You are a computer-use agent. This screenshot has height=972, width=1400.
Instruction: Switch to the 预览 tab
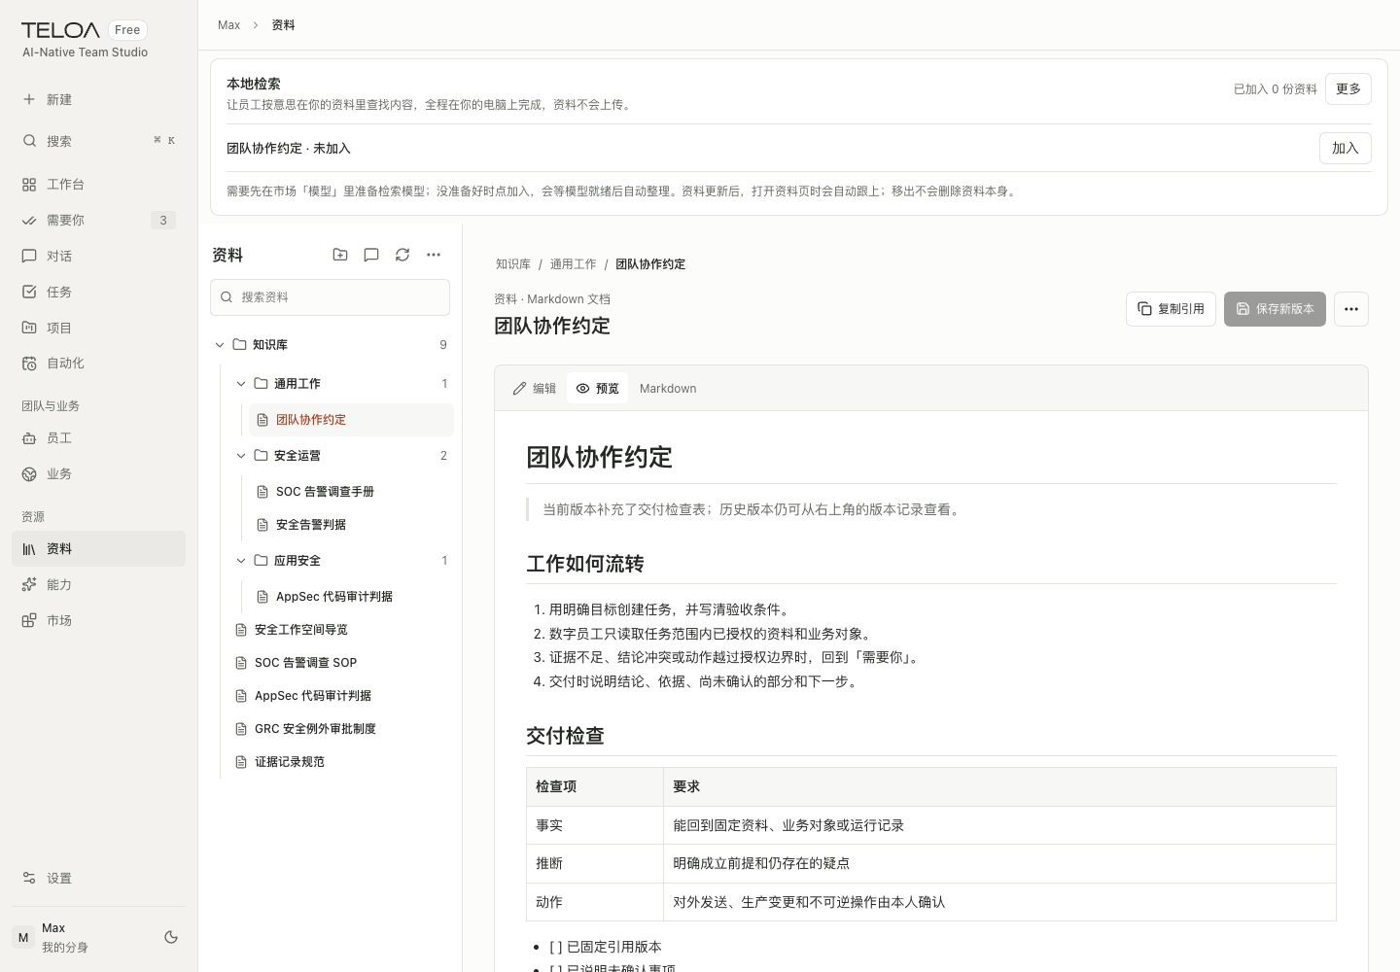597,389
